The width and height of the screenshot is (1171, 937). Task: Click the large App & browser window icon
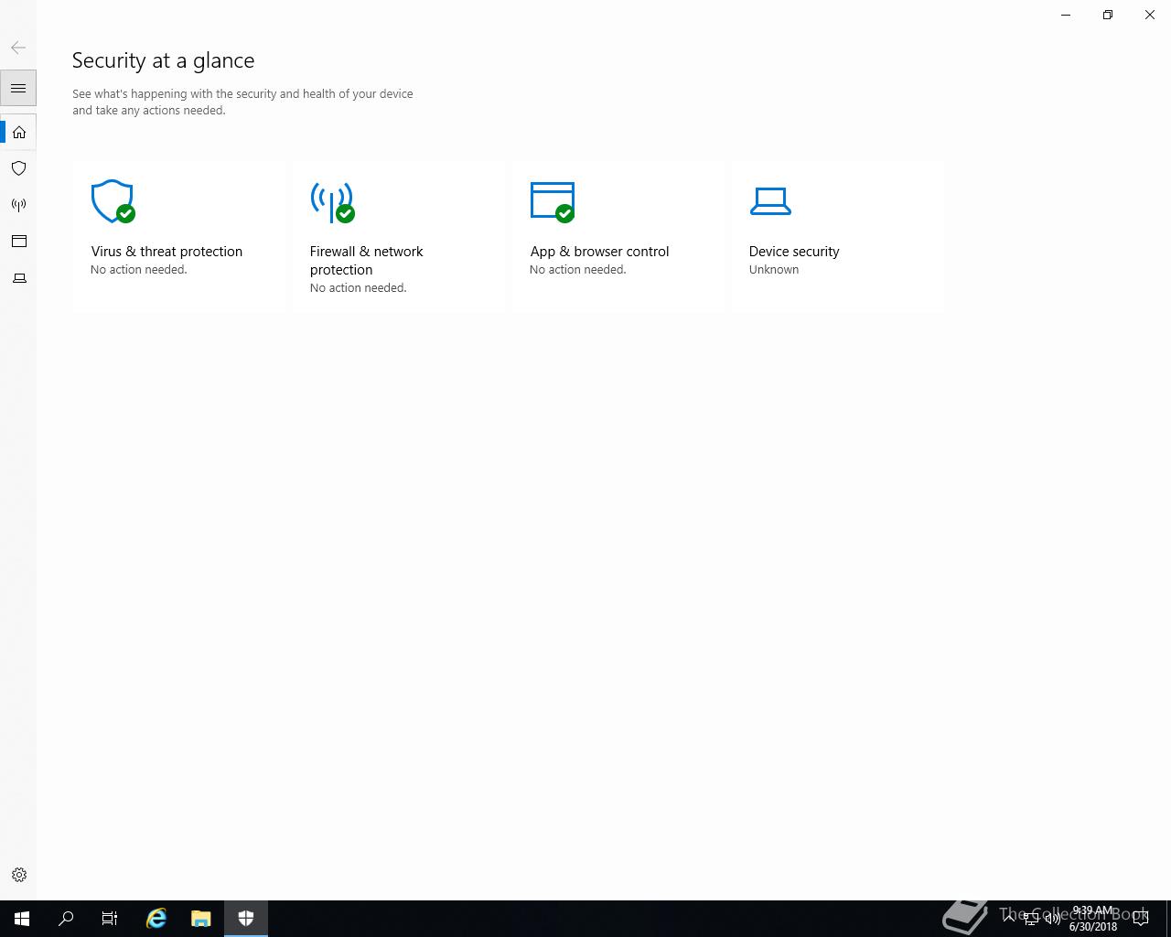pos(553,202)
